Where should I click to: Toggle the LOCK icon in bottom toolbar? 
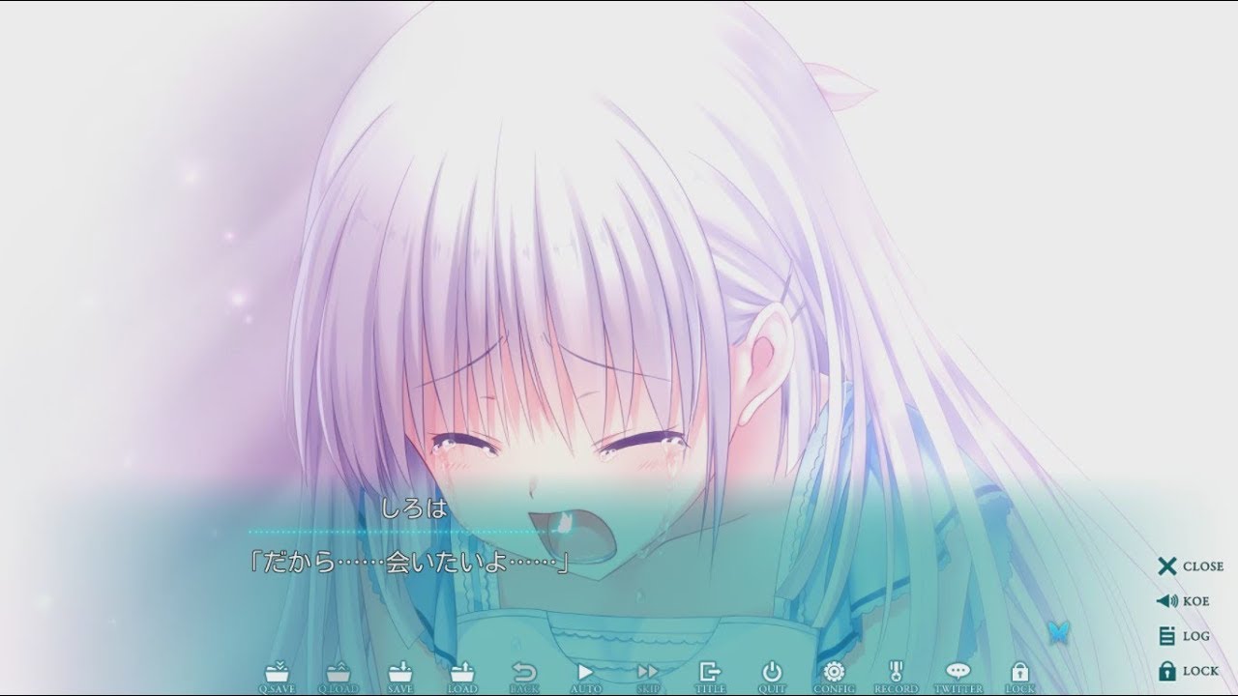pyautogui.click(x=1019, y=676)
